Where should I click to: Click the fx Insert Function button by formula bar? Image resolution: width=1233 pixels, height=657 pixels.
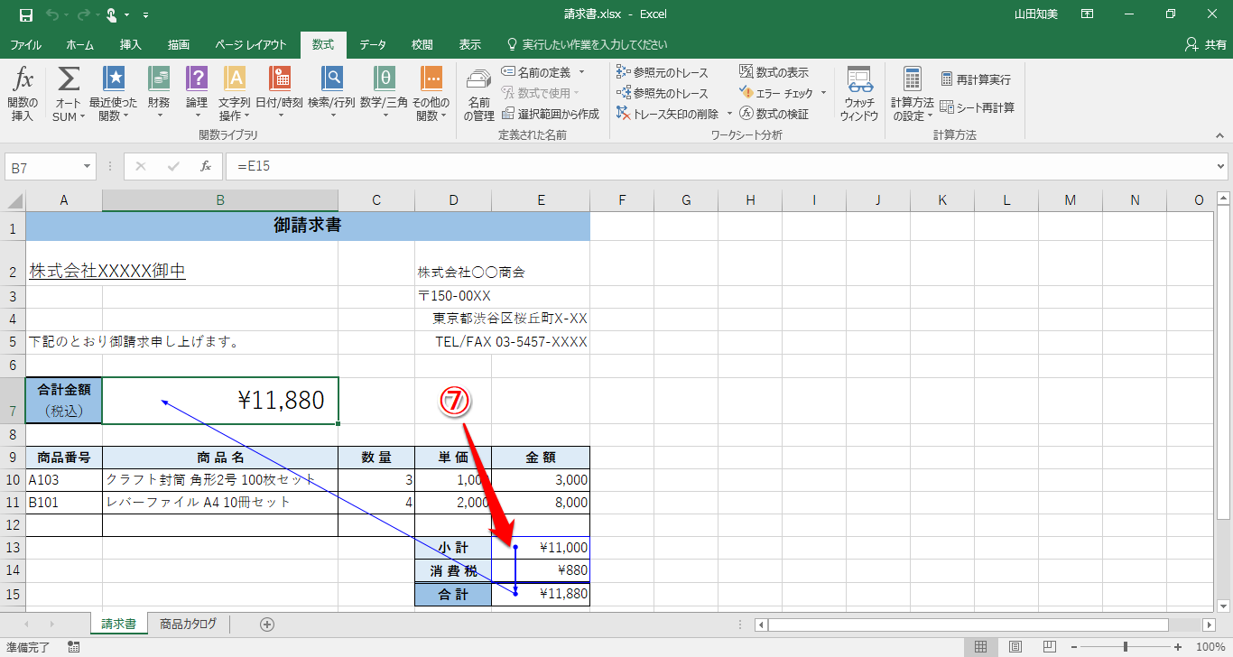206,167
